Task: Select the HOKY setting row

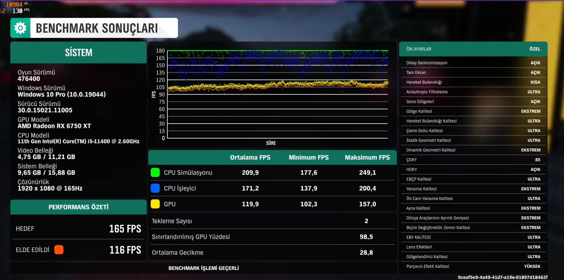Action: (x=473, y=169)
